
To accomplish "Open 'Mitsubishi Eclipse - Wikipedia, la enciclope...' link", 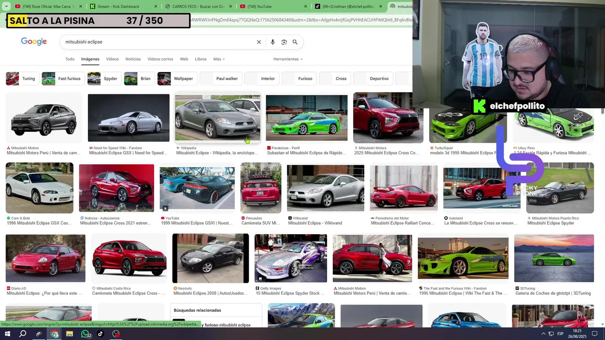I will click(x=217, y=153).
